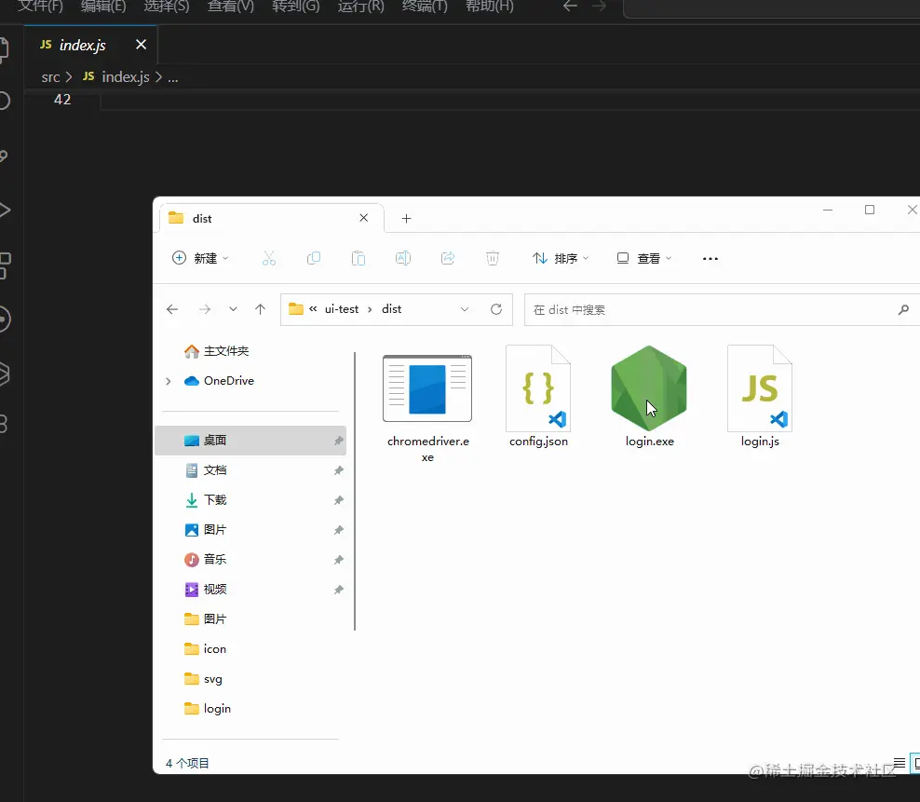Select the config.json file
This screenshot has width=920, height=802.
click(538, 397)
